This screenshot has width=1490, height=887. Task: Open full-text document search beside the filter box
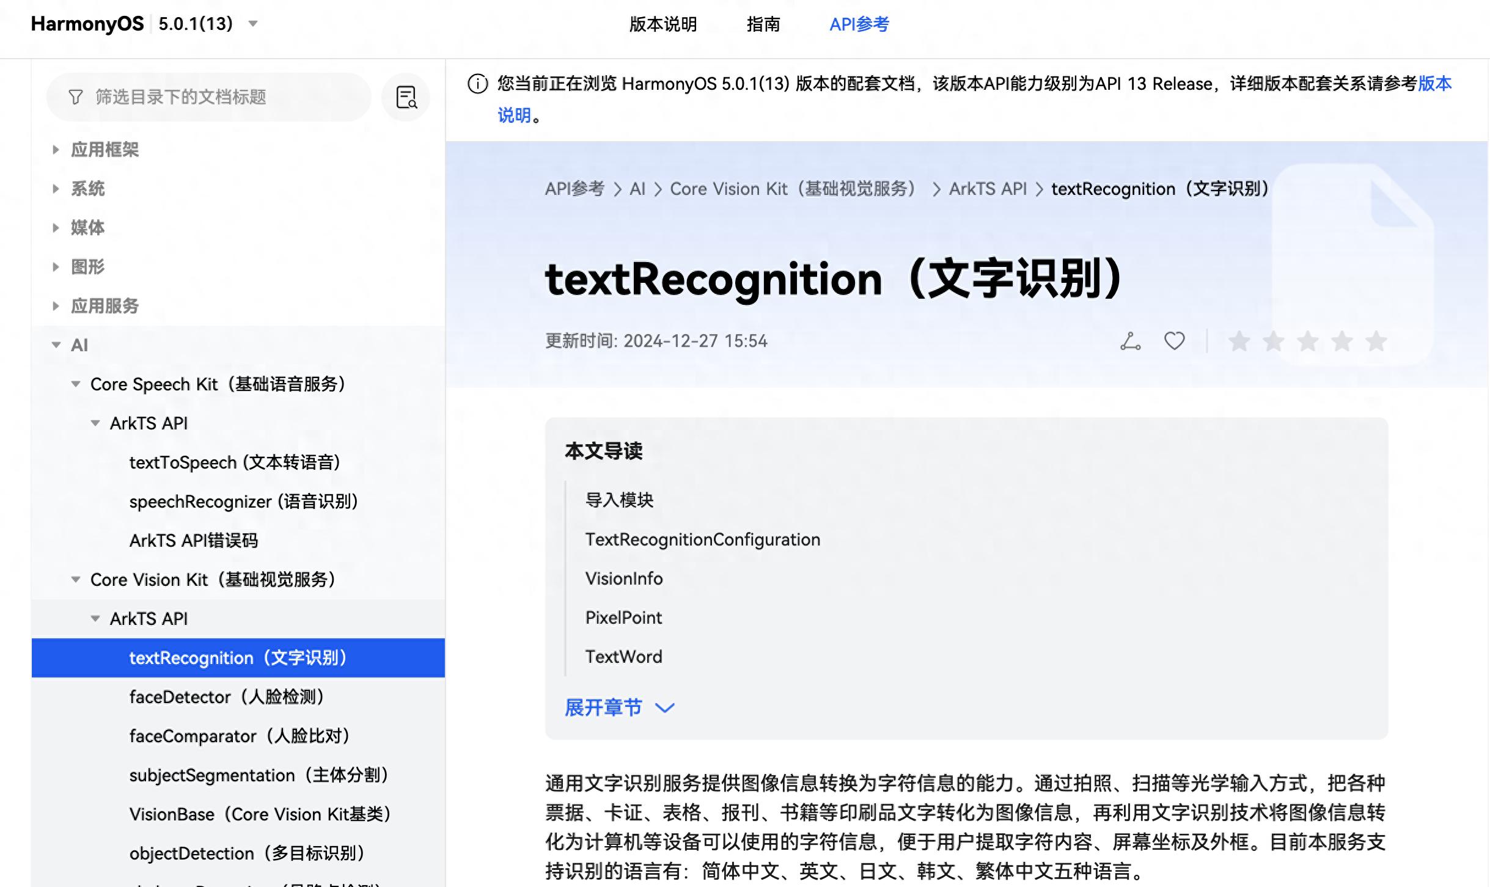[x=405, y=97]
